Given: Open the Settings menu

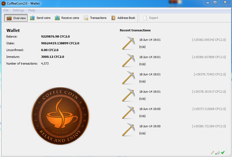Looking at the screenshot, I should click(18, 10).
